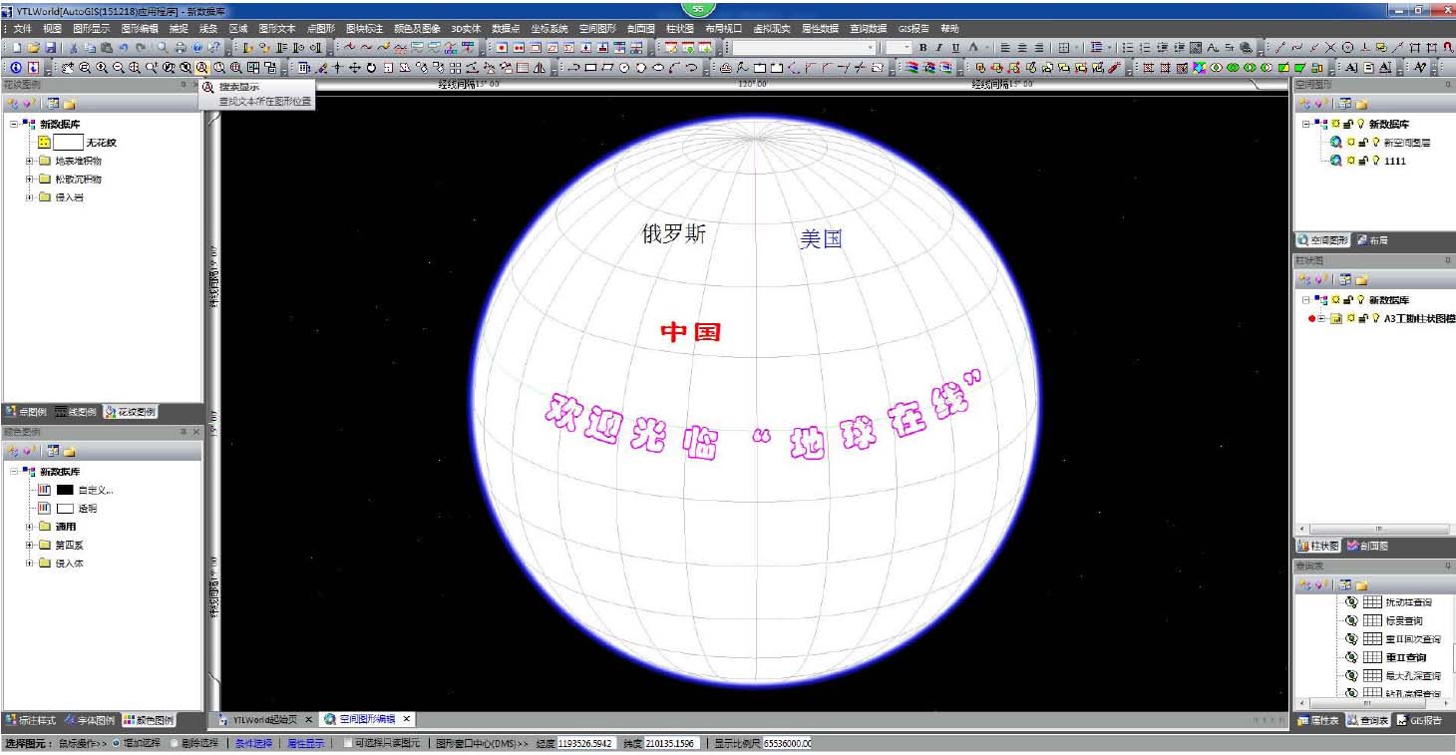Toggle lightbulb visibility of layer 1111
Viewport: 1456px width, 755px height.
pyautogui.click(x=1375, y=161)
